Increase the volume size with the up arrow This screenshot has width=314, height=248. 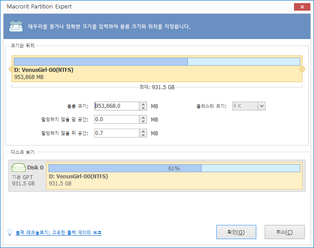tap(143, 104)
